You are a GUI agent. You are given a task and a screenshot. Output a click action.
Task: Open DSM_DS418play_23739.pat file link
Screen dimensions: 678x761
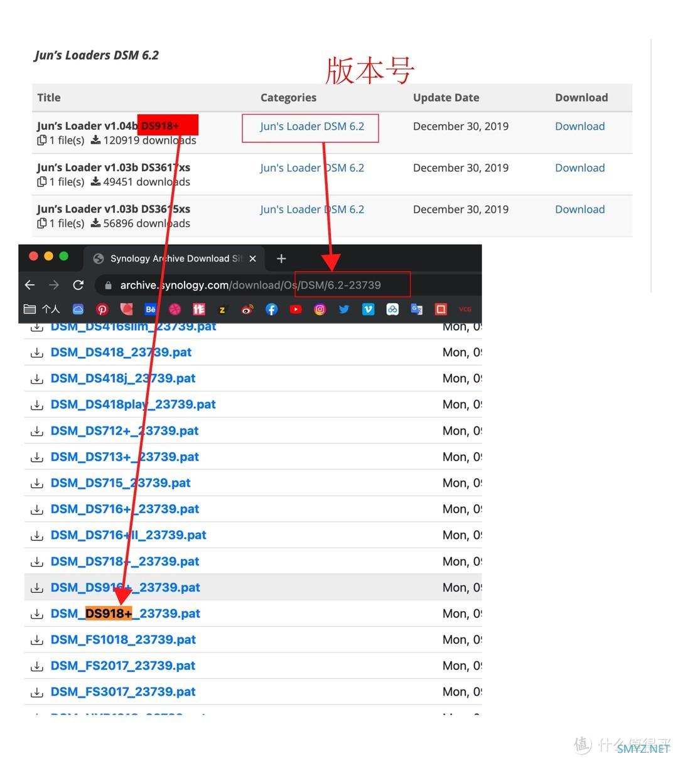coord(133,405)
